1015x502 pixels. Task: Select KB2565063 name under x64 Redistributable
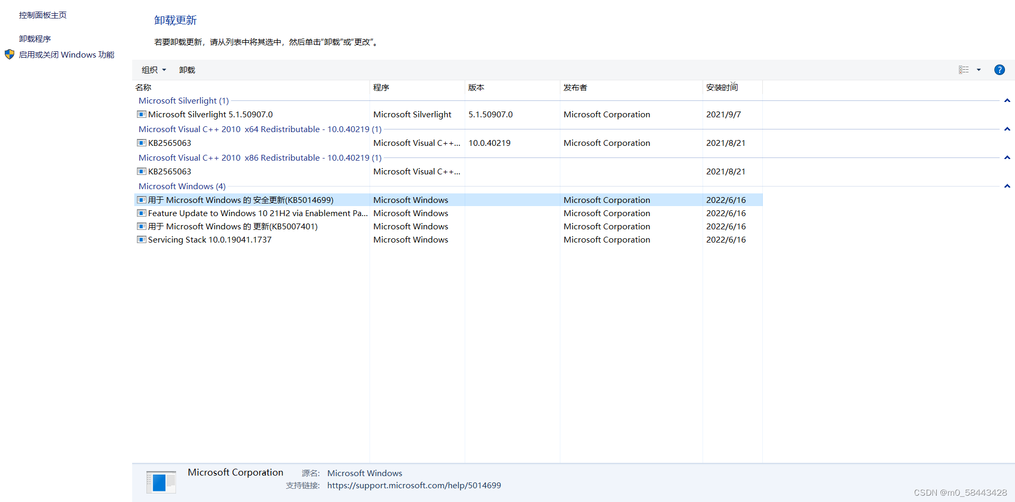pyautogui.click(x=170, y=143)
